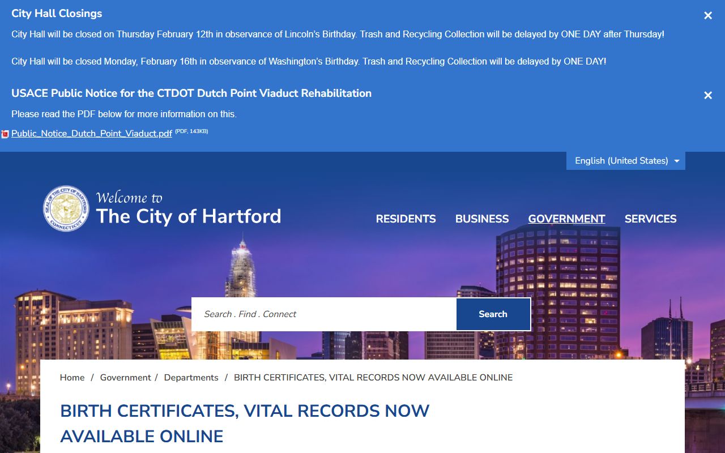Open the RESIDENTS menu
The image size is (725, 453).
(x=406, y=219)
